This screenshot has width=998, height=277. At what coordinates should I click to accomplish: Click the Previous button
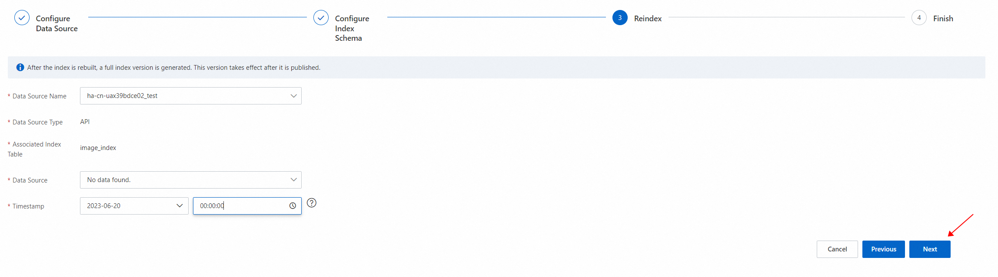coord(884,249)
